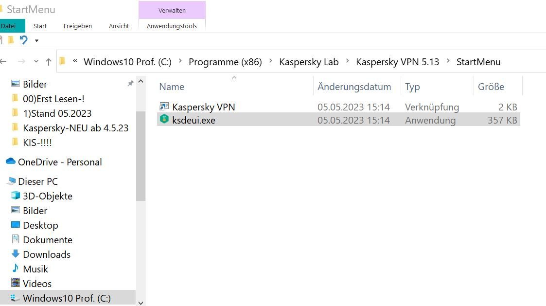Click the Undo arrow in quick access toolbar
546x306 pixels.
click(23, 40)
